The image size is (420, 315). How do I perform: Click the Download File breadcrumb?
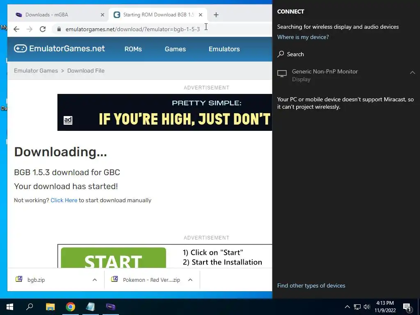pyautogui.click(x=86, y=71)
